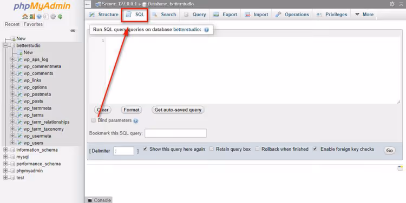Click help icon beside Run SQL query heading
406x203 pixels.
pos(206,30)
